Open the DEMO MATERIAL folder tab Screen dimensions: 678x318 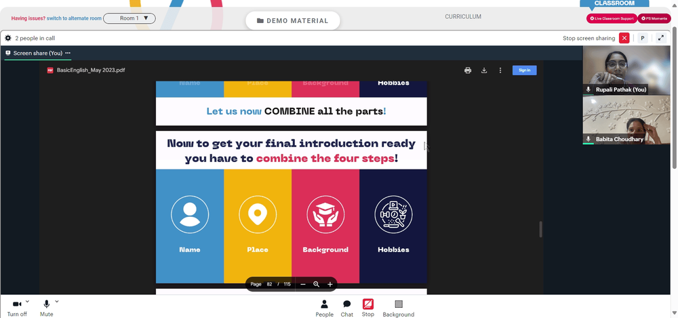293,21
